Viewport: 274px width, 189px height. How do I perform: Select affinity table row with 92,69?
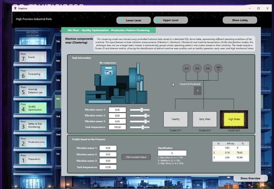(x=231, y=157)
